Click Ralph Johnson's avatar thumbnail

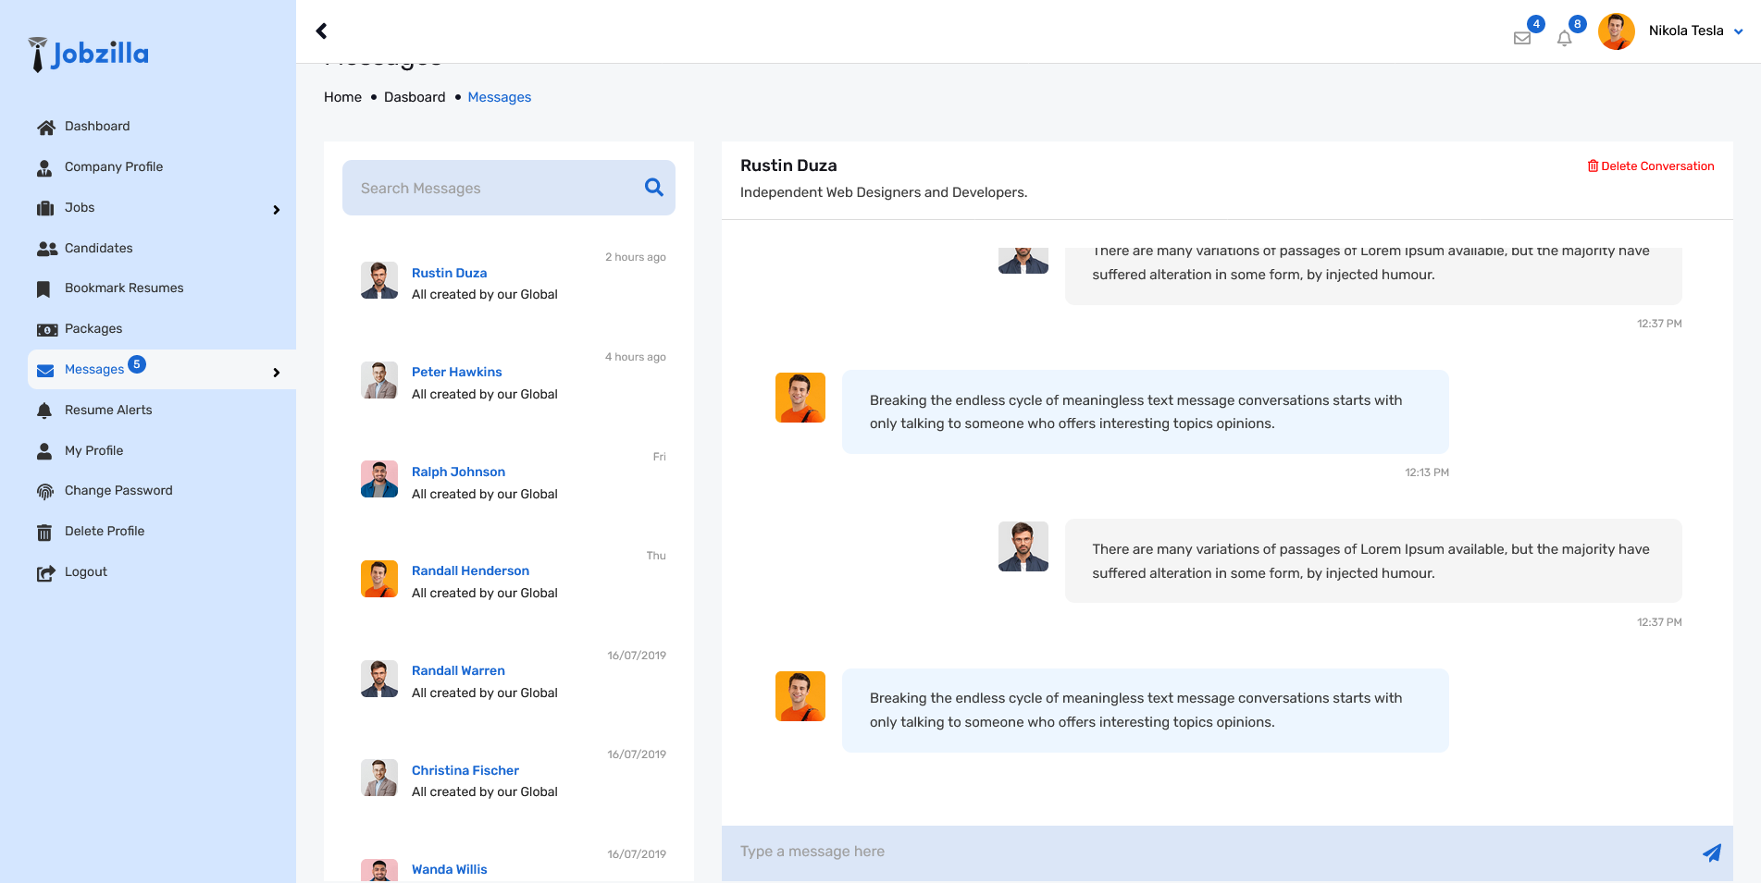click(379, 479)
